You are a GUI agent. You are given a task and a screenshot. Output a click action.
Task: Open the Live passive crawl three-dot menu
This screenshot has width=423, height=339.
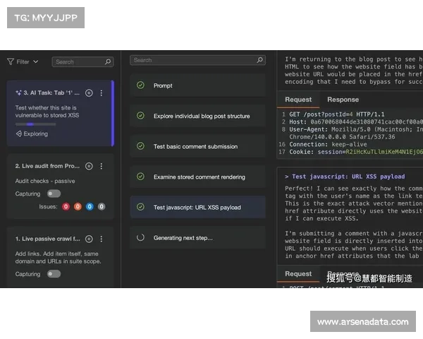102,239
